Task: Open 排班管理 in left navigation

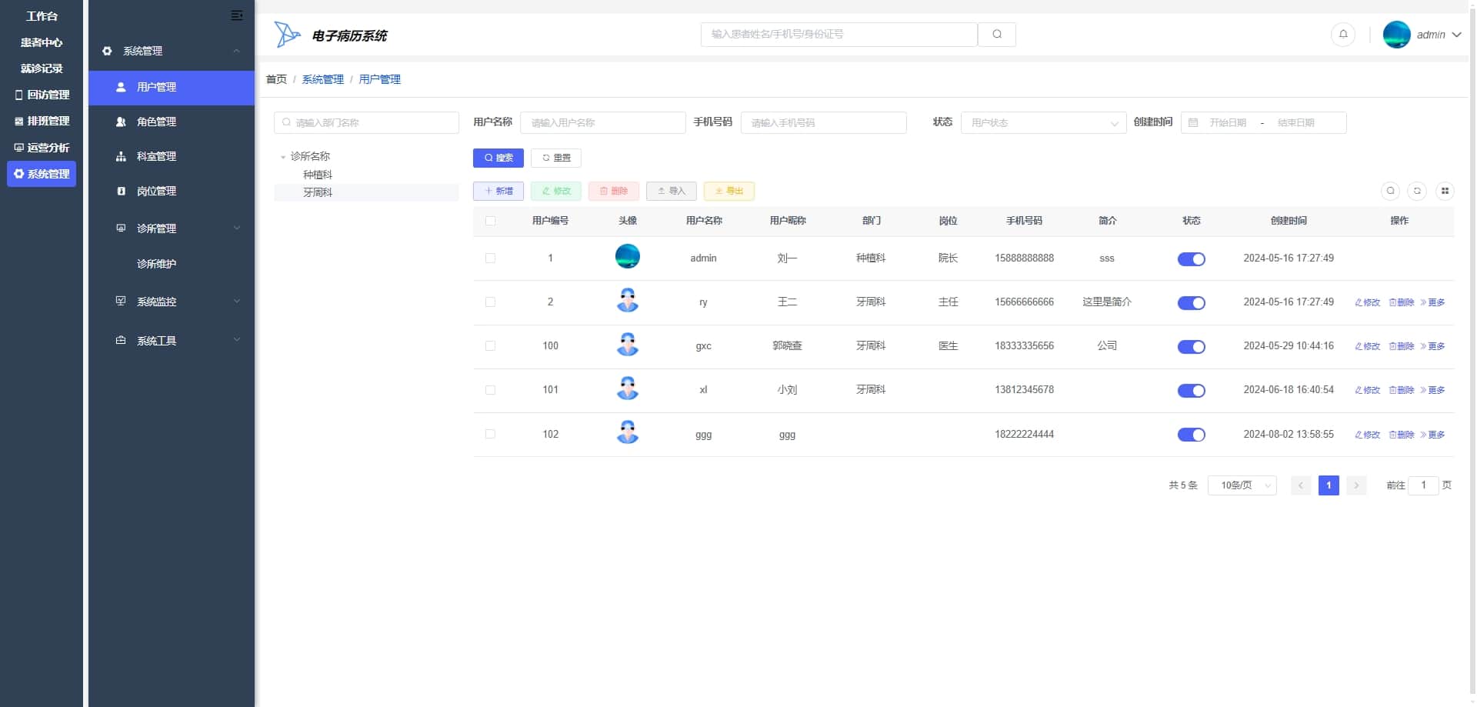Action: tap(42, 121)
